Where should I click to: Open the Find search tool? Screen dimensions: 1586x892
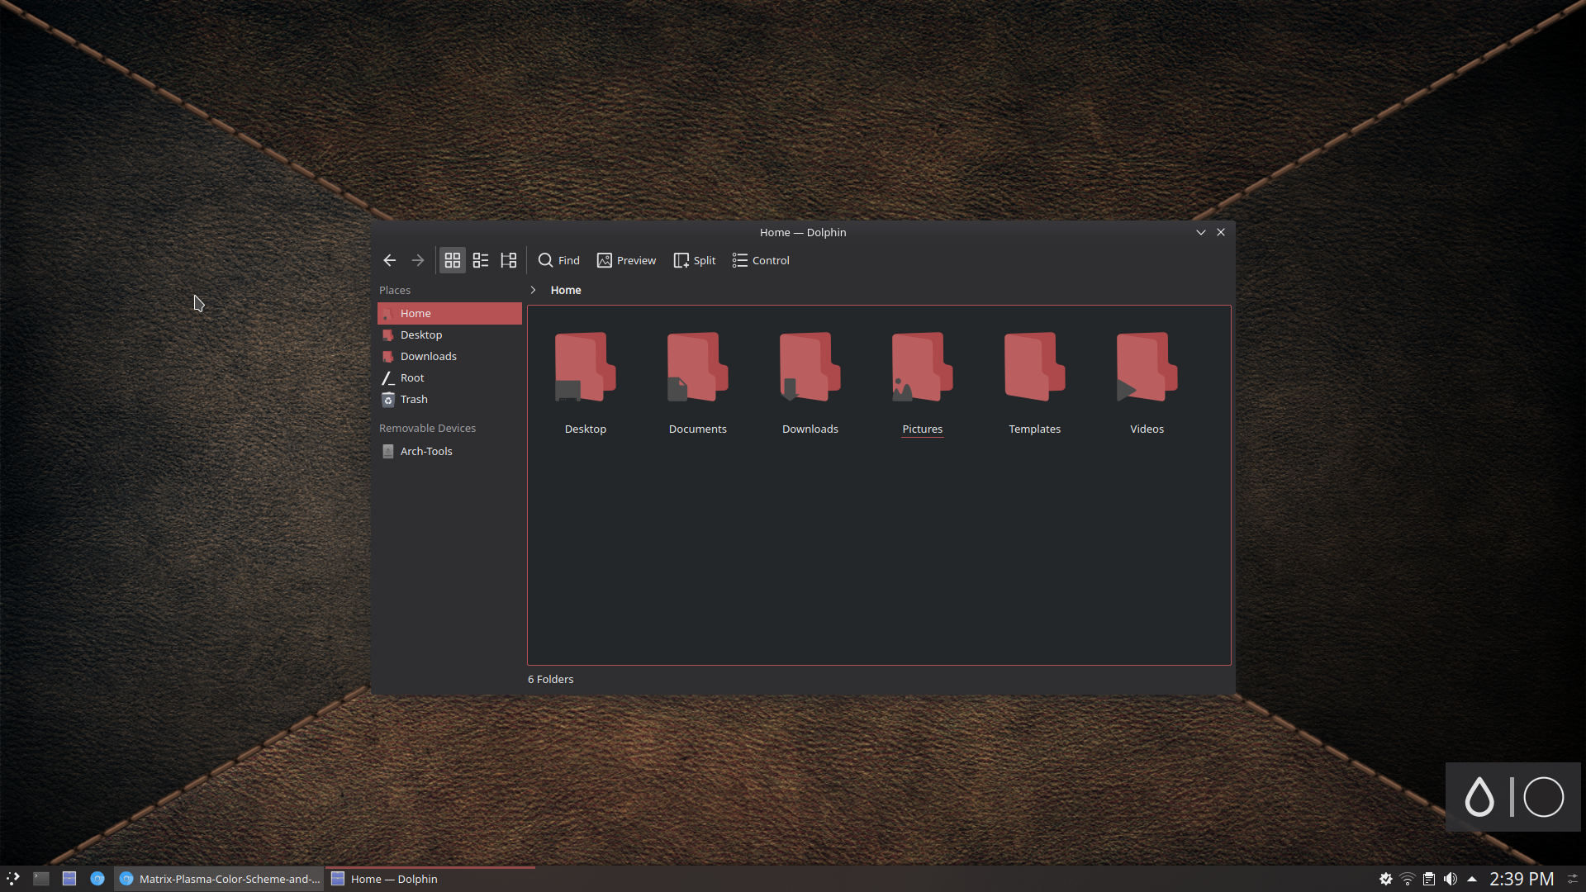[x=559, y=260]
